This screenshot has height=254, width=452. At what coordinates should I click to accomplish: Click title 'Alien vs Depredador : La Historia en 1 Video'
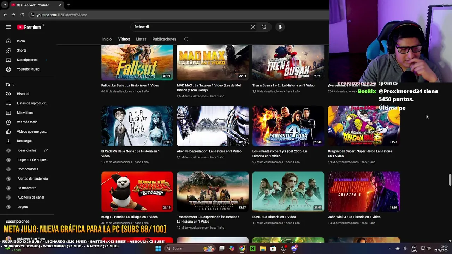(x=209, y=151)
